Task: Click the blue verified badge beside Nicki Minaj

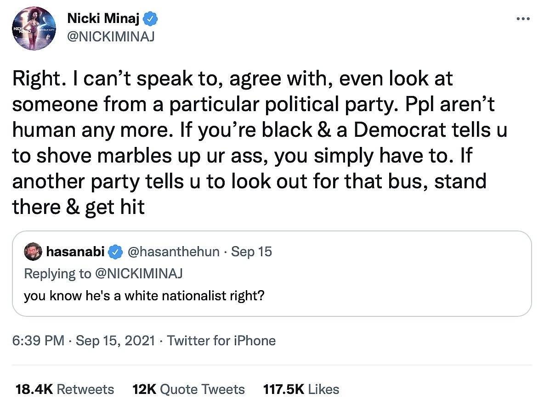Action: [151, 19]
